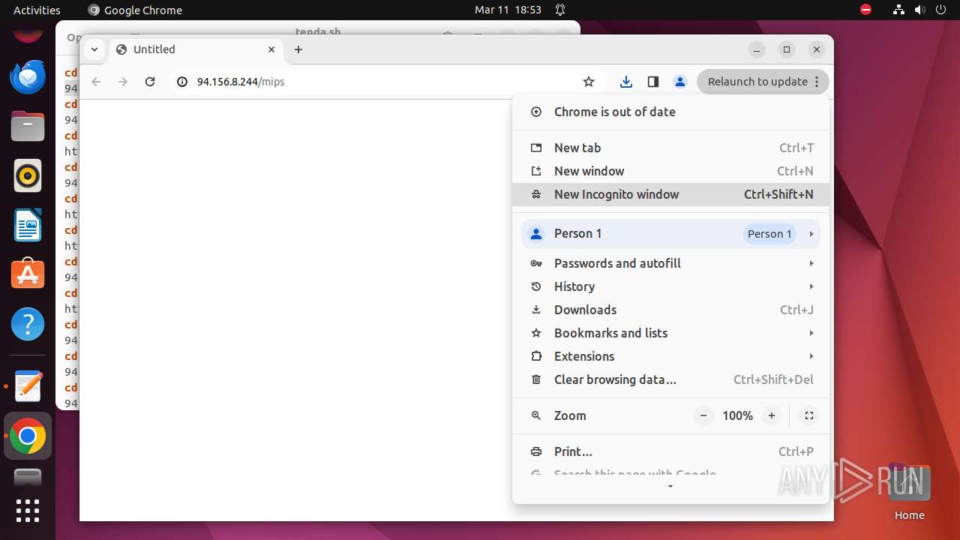Open the downloads toolbar icon
This screenshot has height=540, width=960.
point(626,82)
